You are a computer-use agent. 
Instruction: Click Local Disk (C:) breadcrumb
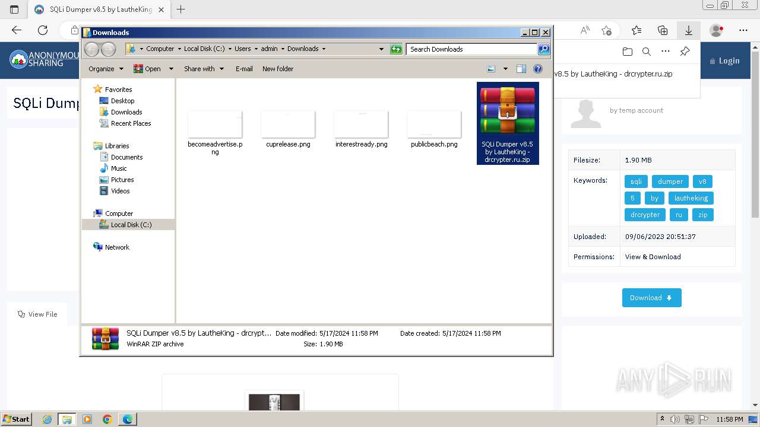point(204,49)
